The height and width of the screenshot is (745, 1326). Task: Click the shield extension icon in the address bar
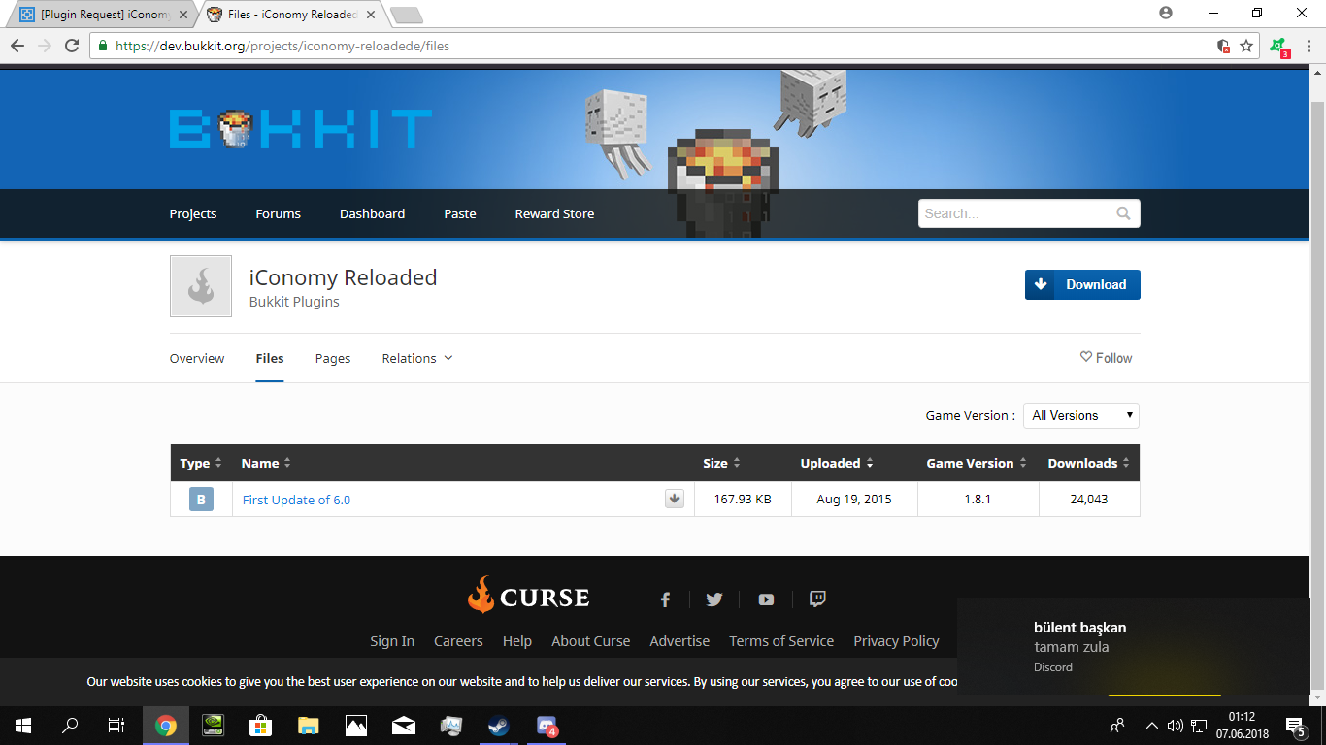click(x=1223, y=46)
